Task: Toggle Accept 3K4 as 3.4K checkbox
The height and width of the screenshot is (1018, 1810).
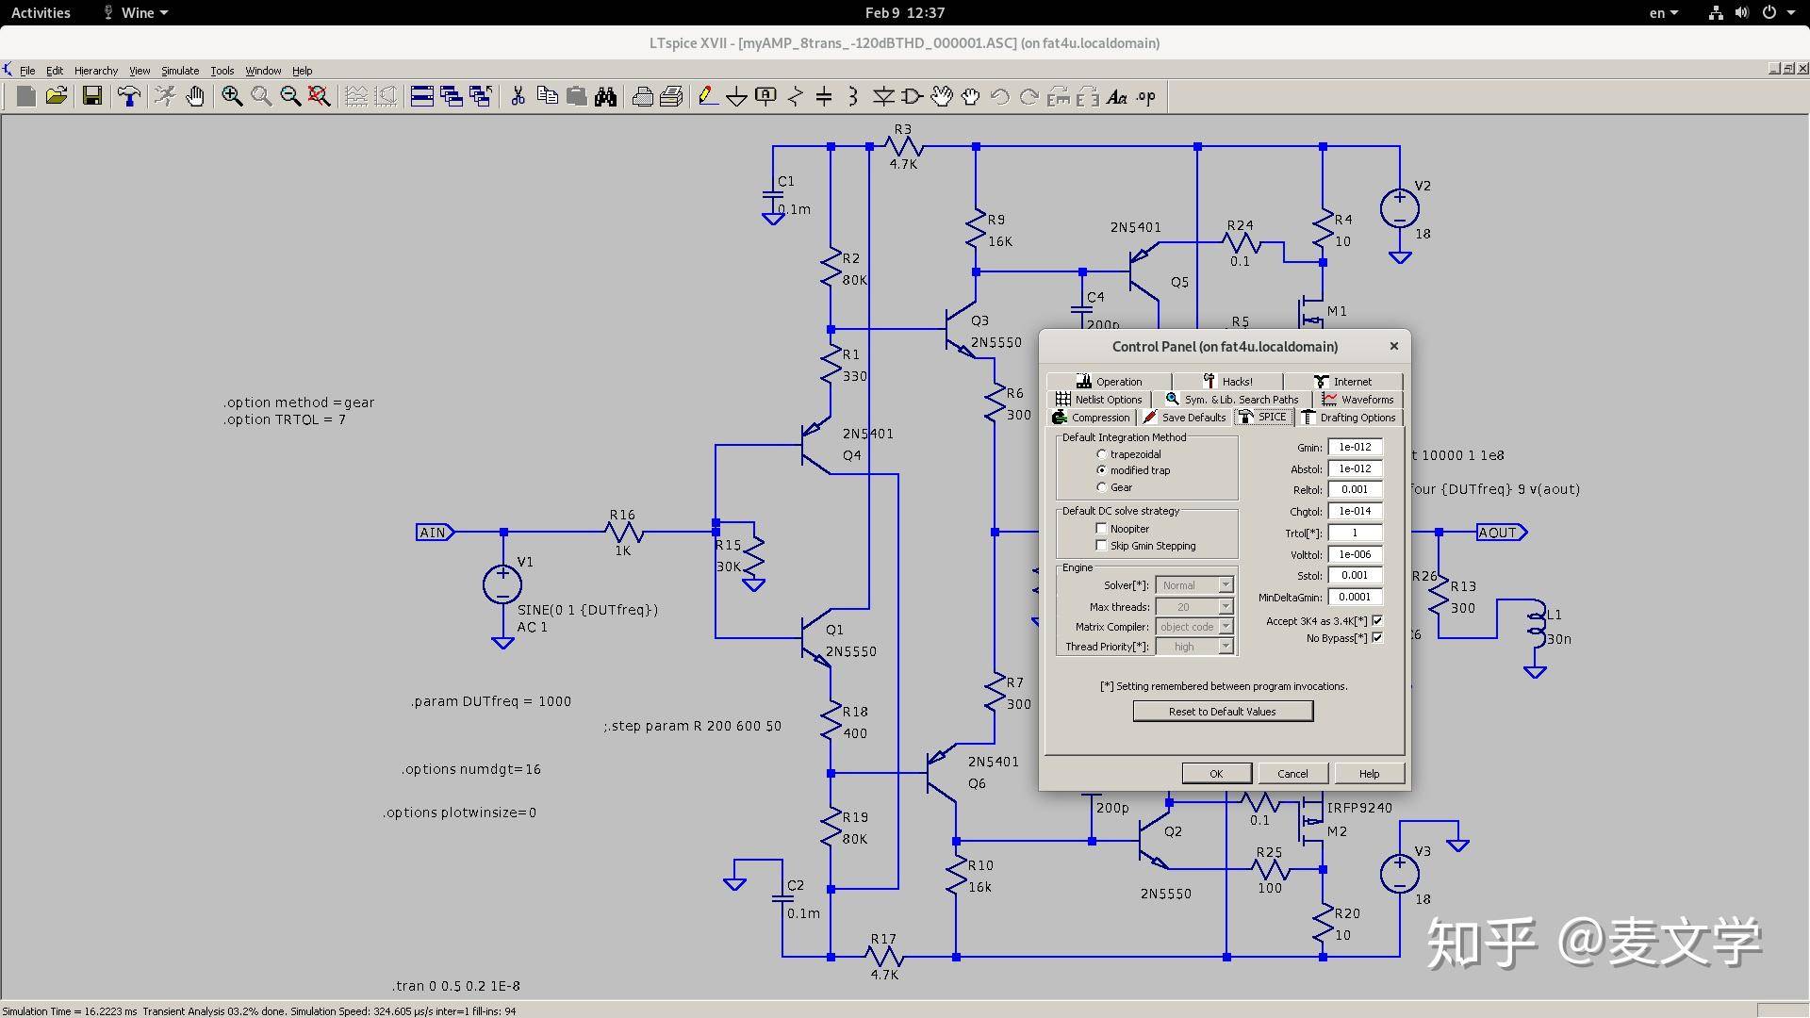Action: pyautogui.click(x=1377, y=620)
